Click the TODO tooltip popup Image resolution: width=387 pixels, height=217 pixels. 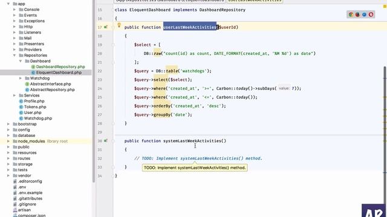point(195,168)
